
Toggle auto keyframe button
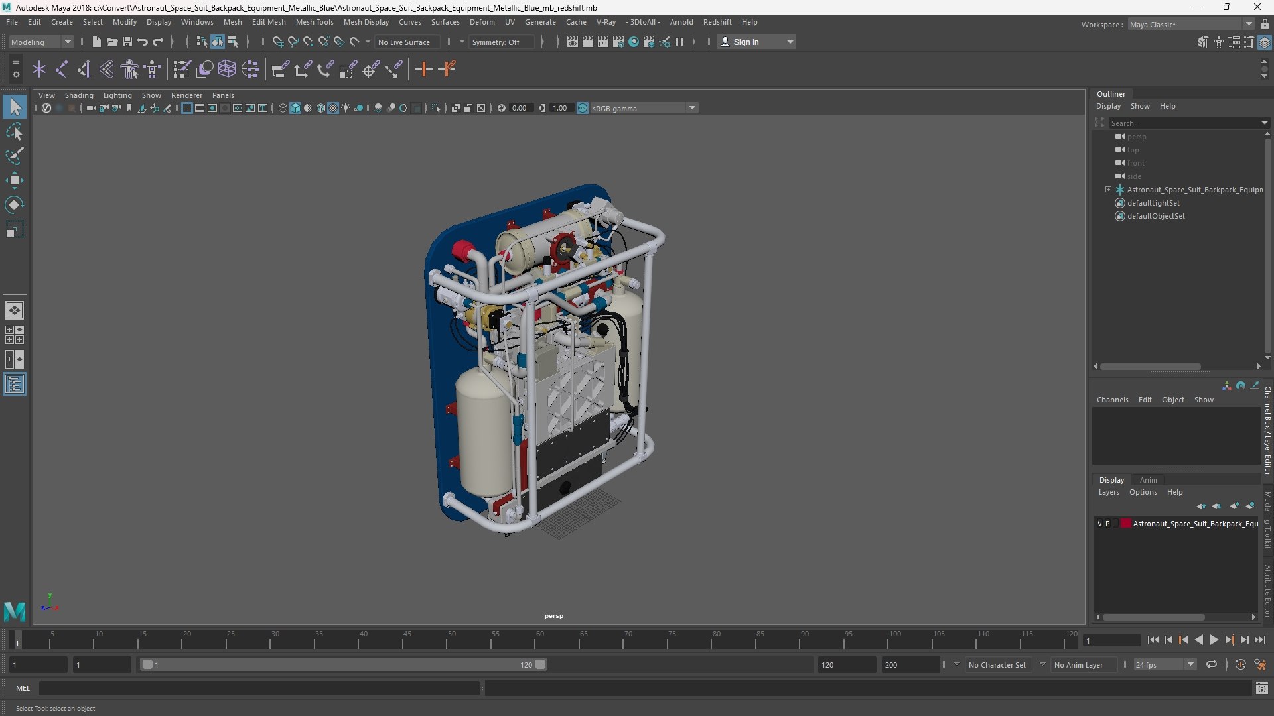coord(1240,664)
